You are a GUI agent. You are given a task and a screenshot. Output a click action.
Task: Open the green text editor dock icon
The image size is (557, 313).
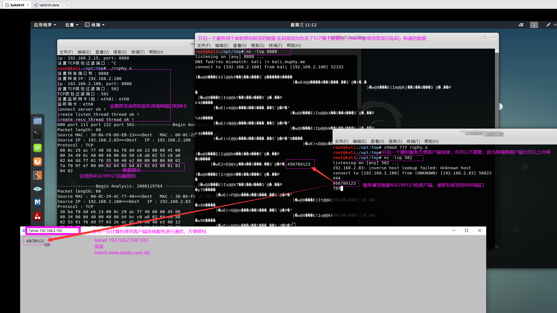tap(38, 148)
